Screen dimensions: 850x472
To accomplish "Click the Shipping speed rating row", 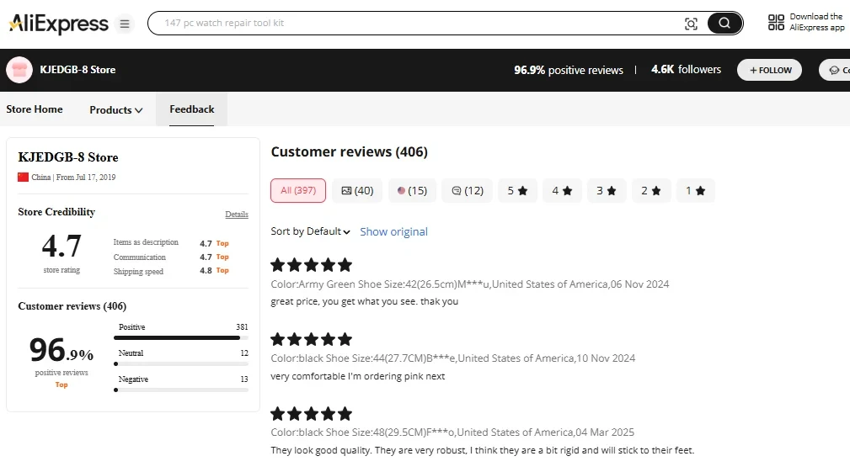I will pyautogui.click(x=171, y=271).
